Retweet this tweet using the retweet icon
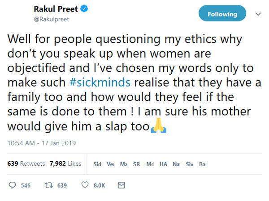The width and height of the screenshot is (269, 201). pyautogui.click(x=50, y=185)
